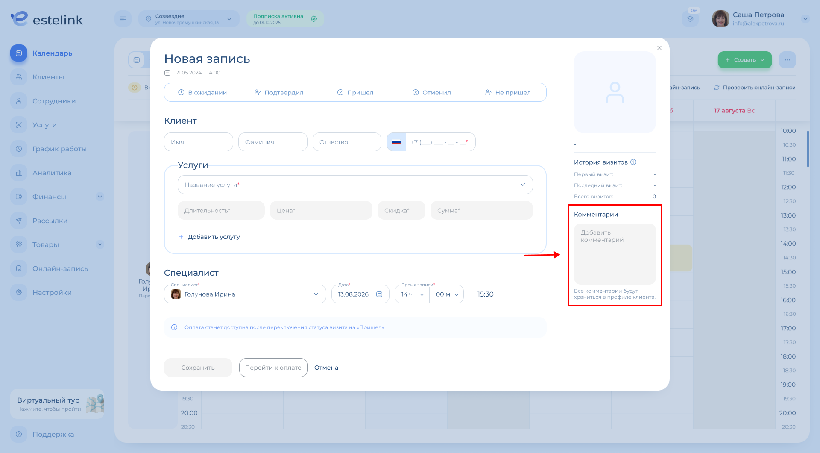Open Клиенты section in sidebar

coord(48,77)
